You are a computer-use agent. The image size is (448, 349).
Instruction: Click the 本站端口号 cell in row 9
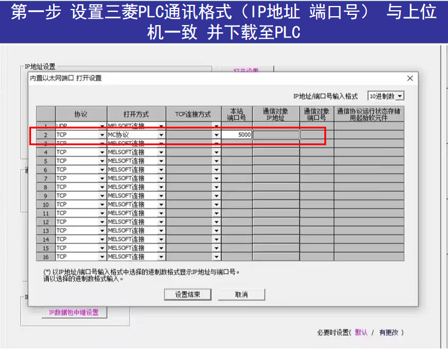click(237, 196)
